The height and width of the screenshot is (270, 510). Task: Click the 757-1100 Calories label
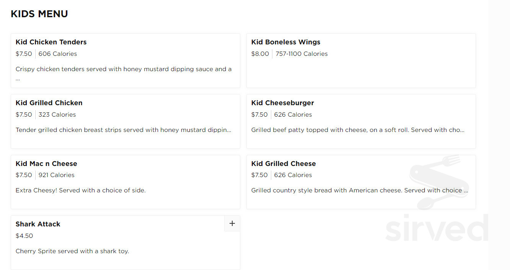pyautogui.click(x=301, y=54)
